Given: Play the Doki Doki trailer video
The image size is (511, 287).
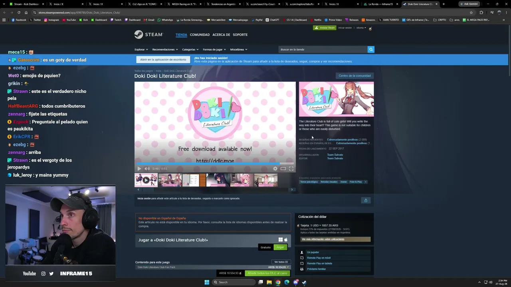Looking at the screenshot, I should point(139,169).
